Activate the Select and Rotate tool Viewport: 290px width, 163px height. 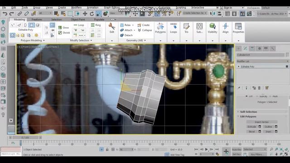pyautogui.click(x=92, y=14)
